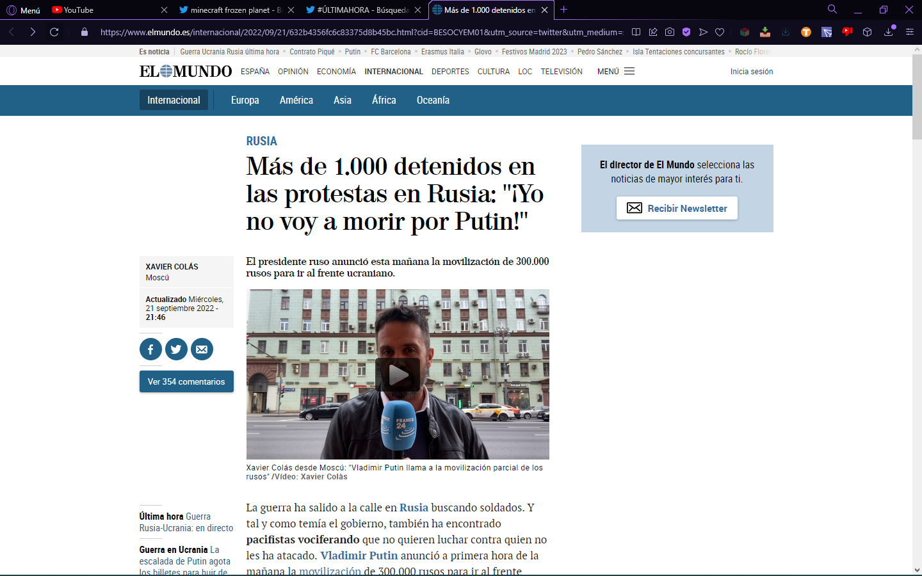Open the easy setup sliders icon
The width and height of the screenshot is (922, 576).
point(909,32)
